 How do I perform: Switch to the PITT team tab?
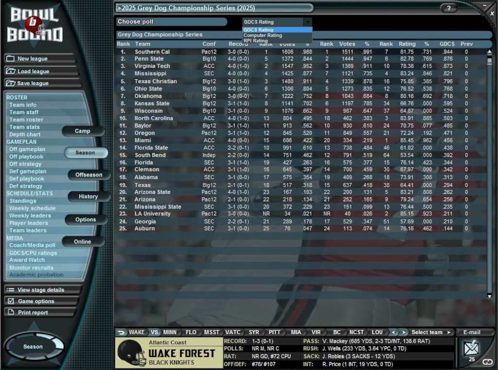pyautogui.click(x=276, y=332)
